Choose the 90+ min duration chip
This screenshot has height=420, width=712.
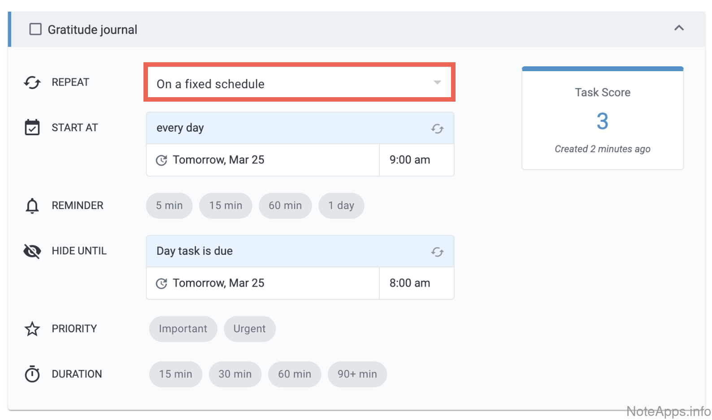[x=357, y=374]
